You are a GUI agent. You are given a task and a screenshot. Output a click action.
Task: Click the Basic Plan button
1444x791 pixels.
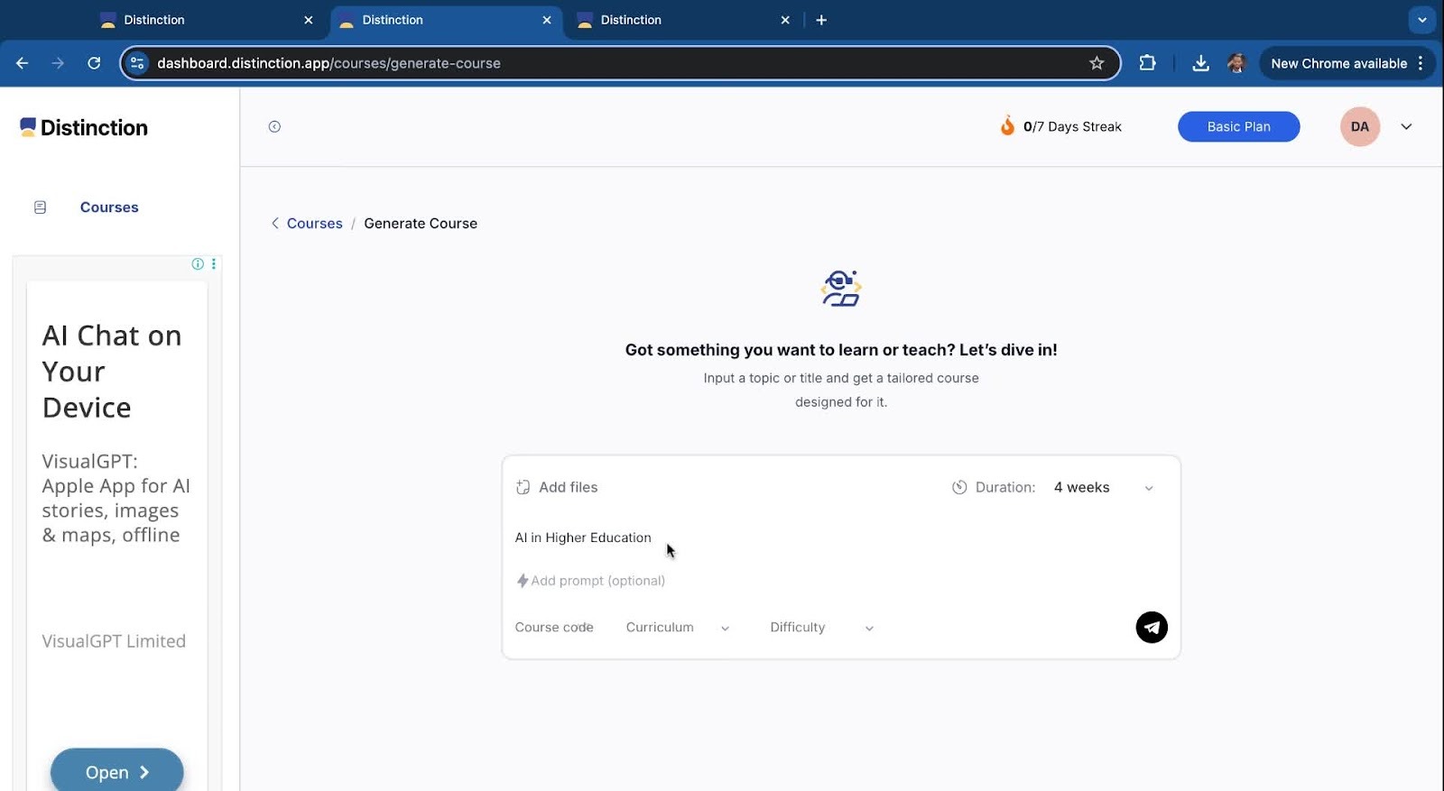1238,127
